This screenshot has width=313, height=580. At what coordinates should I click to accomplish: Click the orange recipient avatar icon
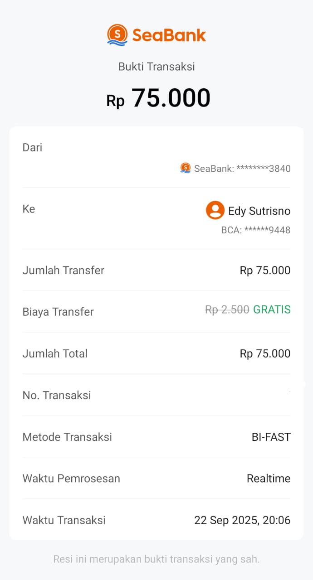click(215, 210)
